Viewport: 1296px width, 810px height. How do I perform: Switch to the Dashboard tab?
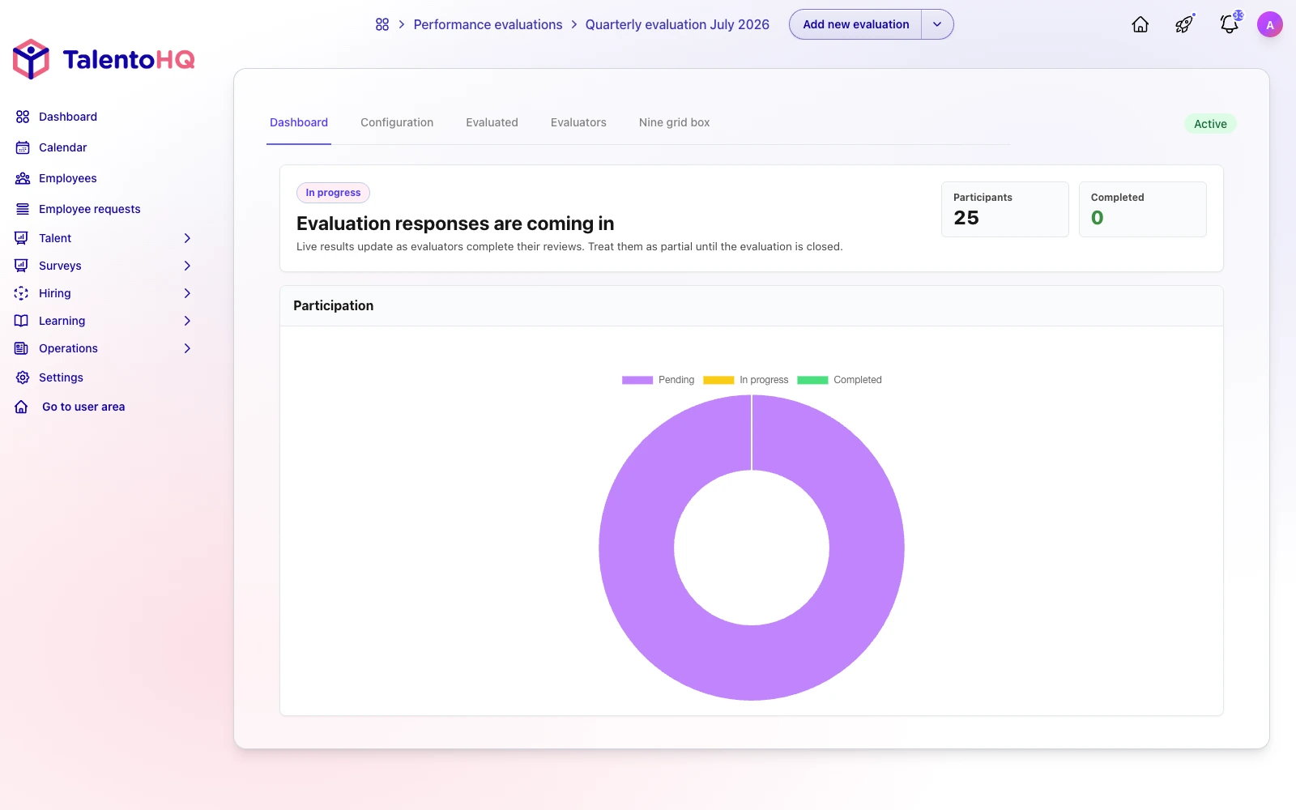click(299, 122)
